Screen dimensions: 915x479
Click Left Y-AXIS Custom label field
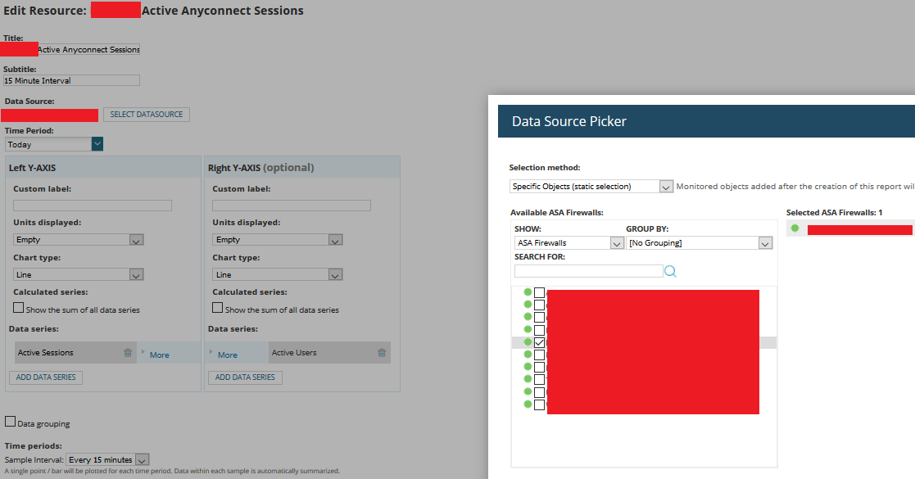93,206
